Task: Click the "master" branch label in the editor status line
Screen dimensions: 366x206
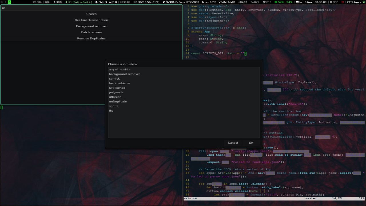Action: click(311, 198)
